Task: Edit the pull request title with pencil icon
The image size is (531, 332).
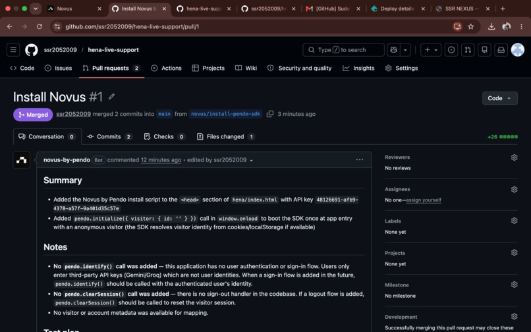Action: pyautogui.click(x=111, y=97)
